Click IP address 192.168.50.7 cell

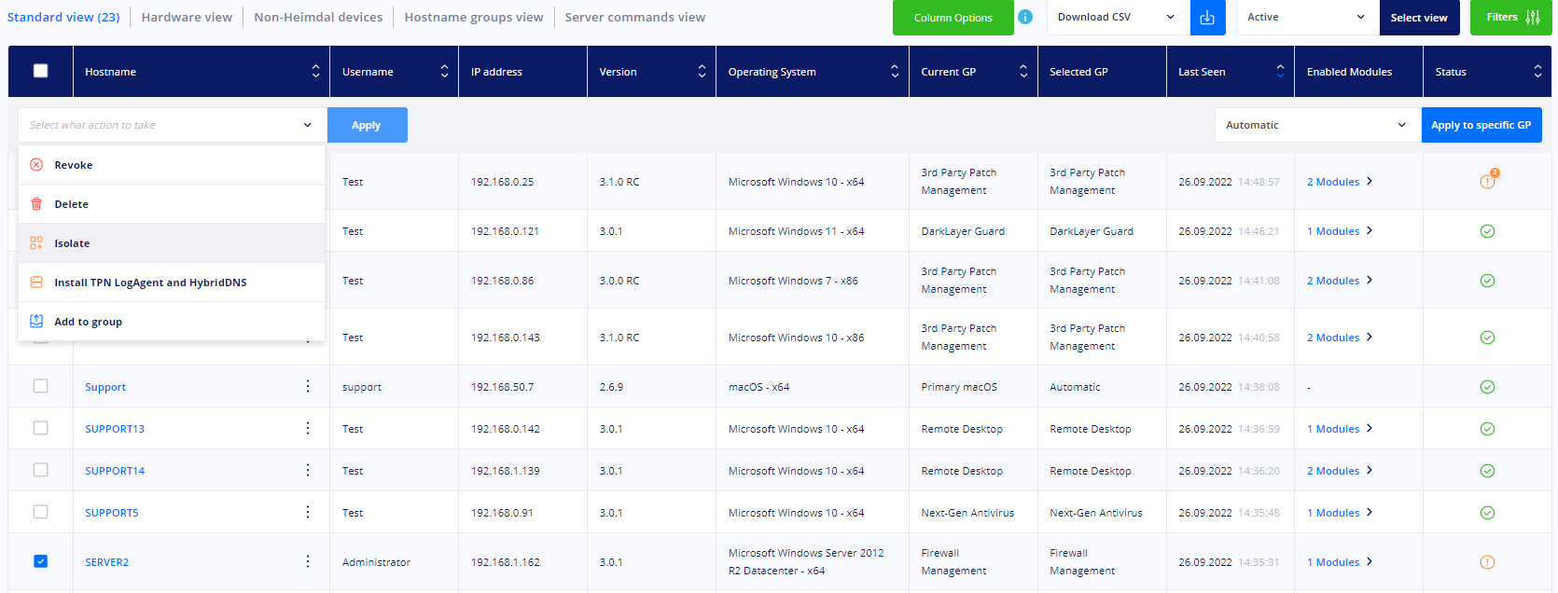coord(502,387)
